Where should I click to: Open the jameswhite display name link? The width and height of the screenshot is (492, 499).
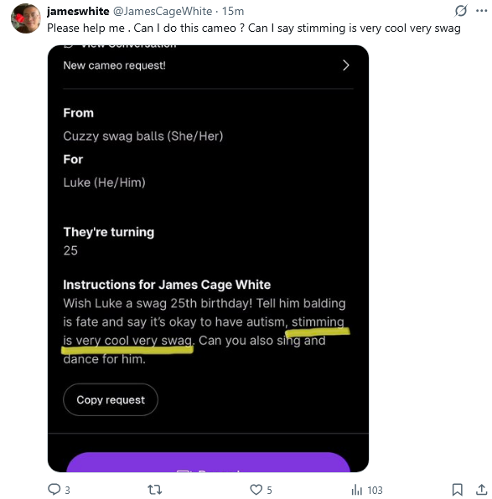(78, 12)
